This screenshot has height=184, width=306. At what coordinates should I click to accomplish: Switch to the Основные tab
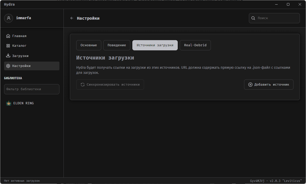[89, 45]
